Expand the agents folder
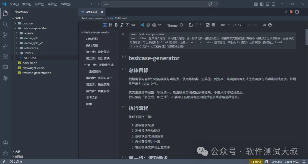This screenshot has height=164, width=308. (x=17, y=33)
